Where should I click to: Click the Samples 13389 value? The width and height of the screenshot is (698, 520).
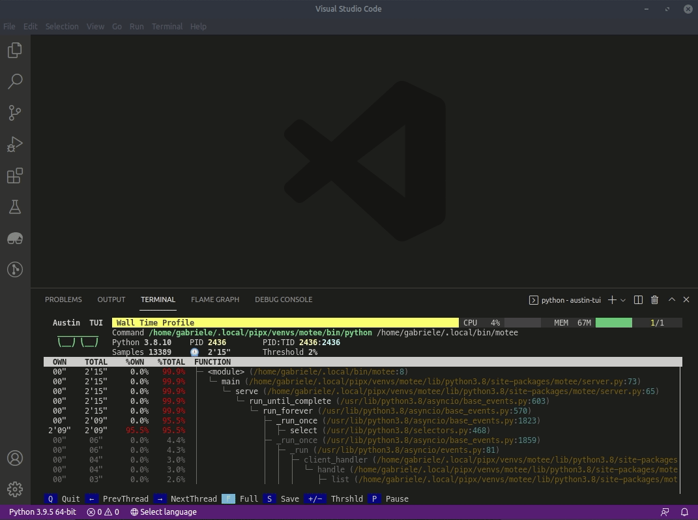(141, 352)
